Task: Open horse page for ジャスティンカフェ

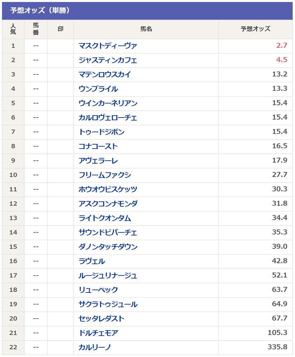Action: 108,60
